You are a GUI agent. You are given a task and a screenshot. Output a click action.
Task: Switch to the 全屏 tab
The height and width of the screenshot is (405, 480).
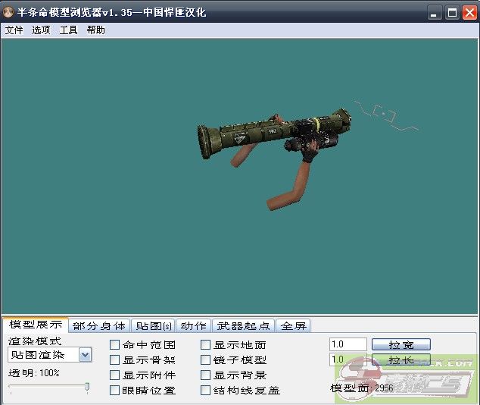point(293,325)
